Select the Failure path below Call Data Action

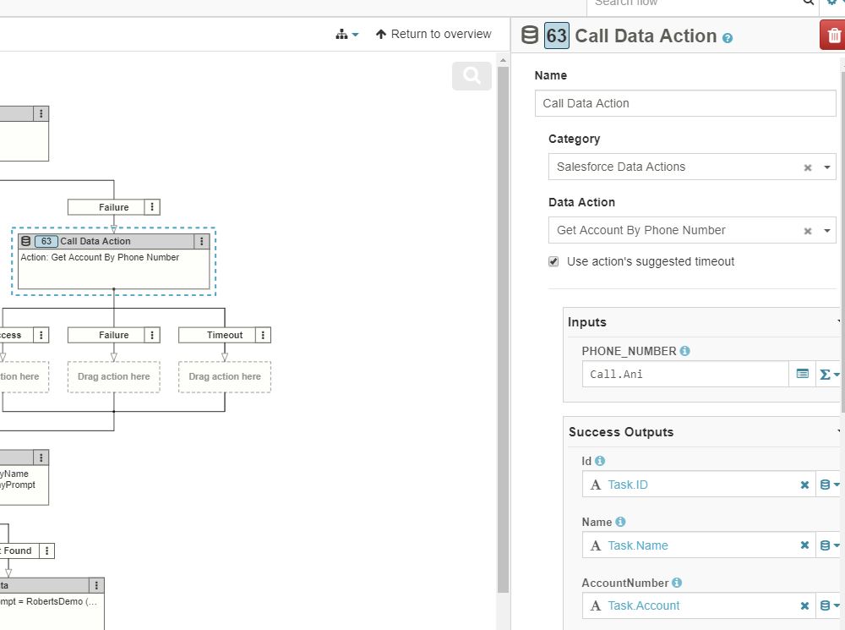click(x=113, y=335)
